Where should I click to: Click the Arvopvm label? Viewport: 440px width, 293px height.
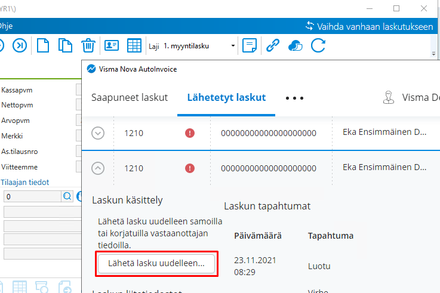(x=16, y=121)
